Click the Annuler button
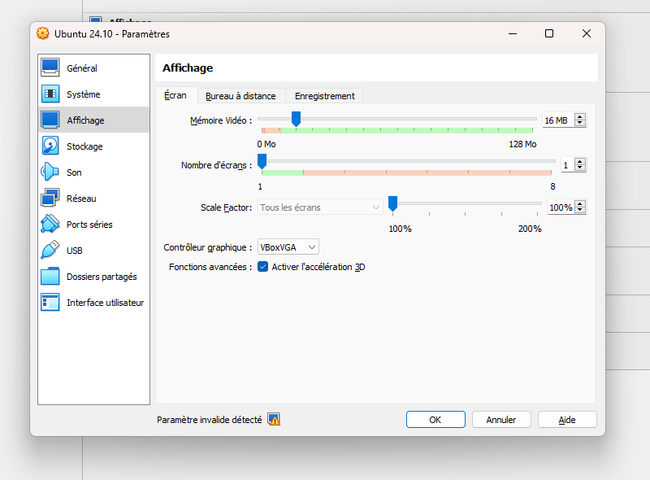This screenshot has height=480, width=650. pos(501,419)
